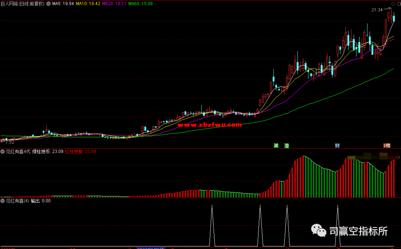This screenshot has width=401, height=249.
Task: Open the dropdown beside 巨人网络 chart title
Action: point(48,4)
